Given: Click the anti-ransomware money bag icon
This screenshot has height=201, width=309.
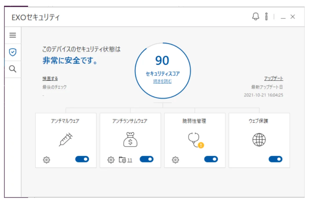Looking at the screenshot, I should pyautogui.click(x=130, y=140).
